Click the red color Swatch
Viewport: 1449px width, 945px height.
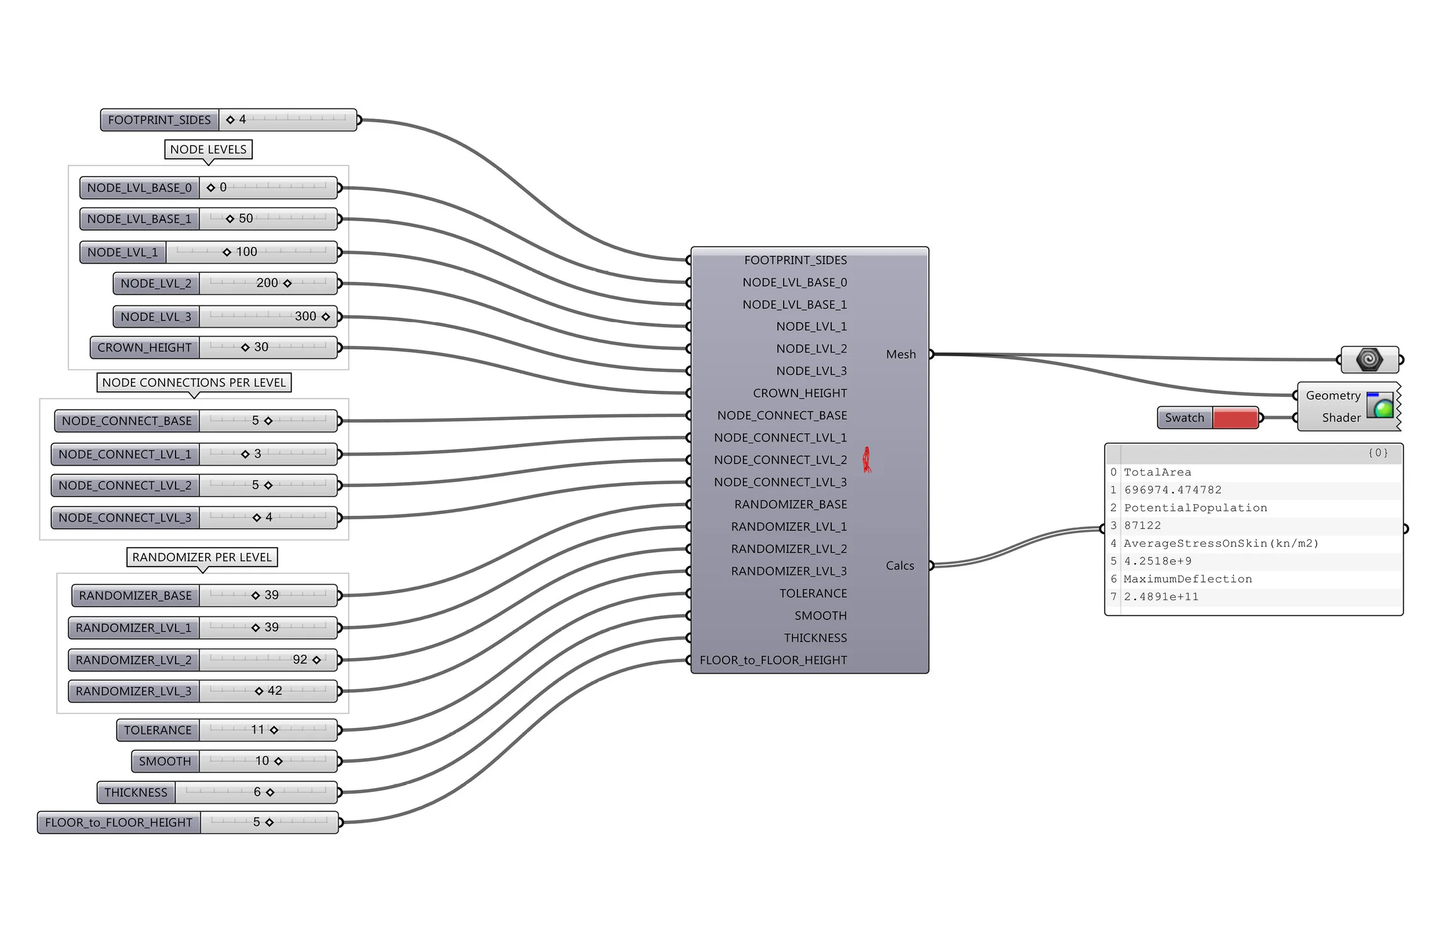tap(1235, 418)
